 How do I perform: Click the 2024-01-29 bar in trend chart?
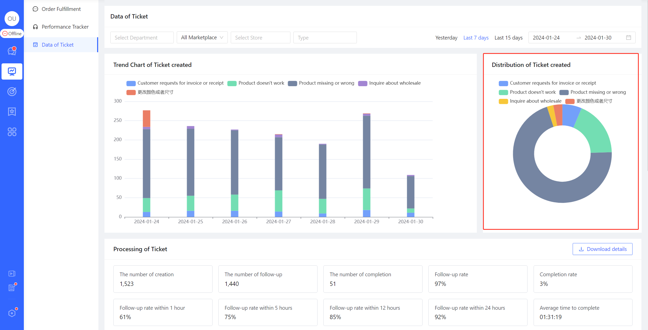[366, 165]
